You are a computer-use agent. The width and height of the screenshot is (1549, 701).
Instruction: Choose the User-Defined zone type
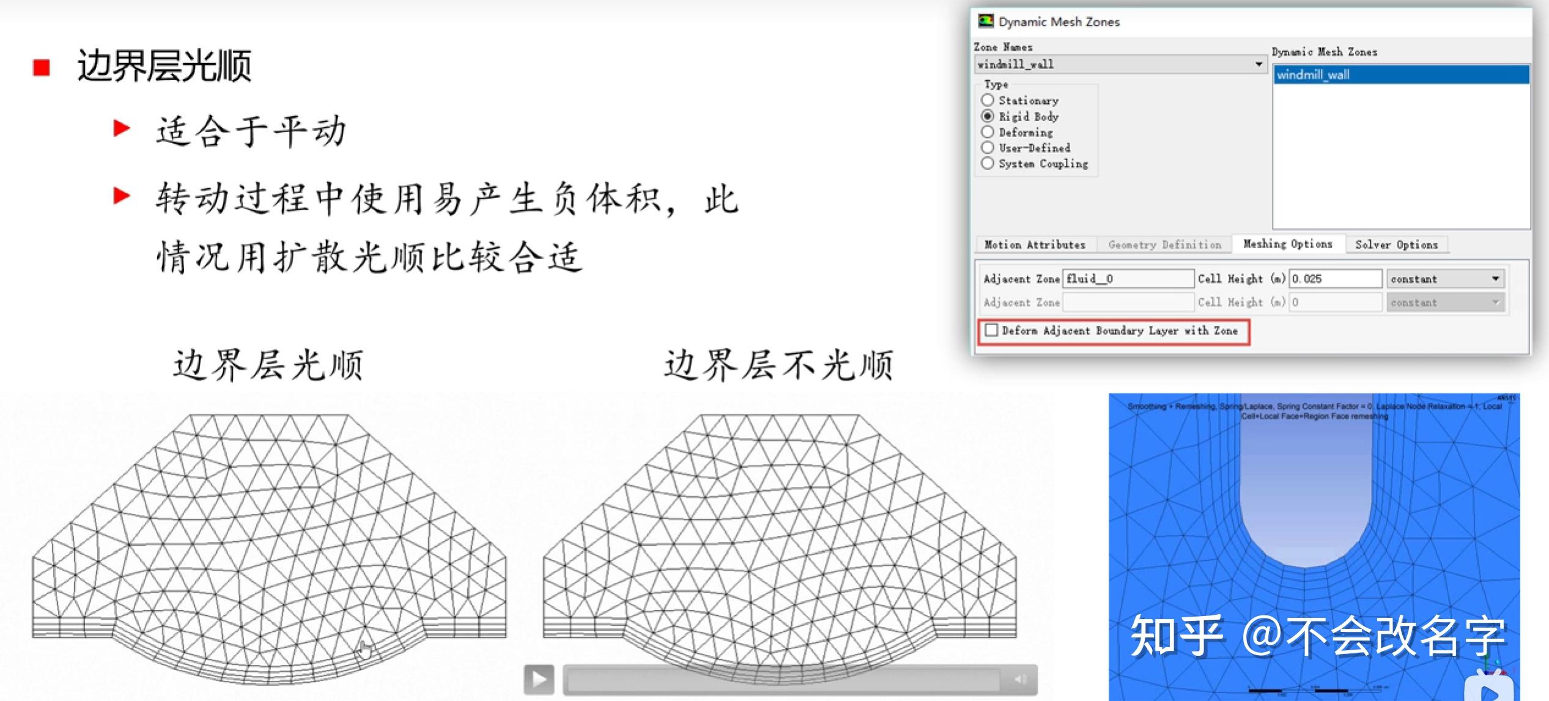(x=988, y=148)
